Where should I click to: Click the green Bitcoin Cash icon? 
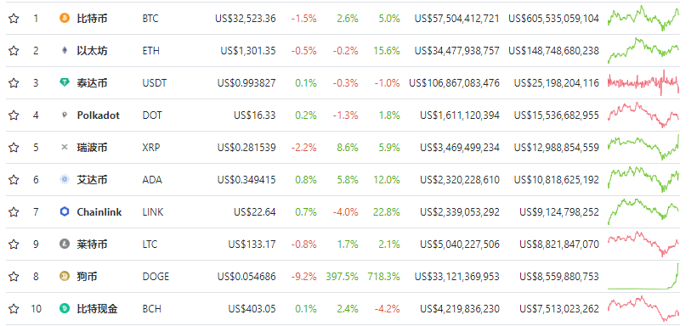[x=65, y=308]
